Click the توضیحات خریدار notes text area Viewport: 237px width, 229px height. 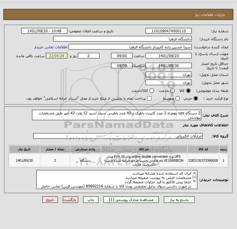pos(117,180)
